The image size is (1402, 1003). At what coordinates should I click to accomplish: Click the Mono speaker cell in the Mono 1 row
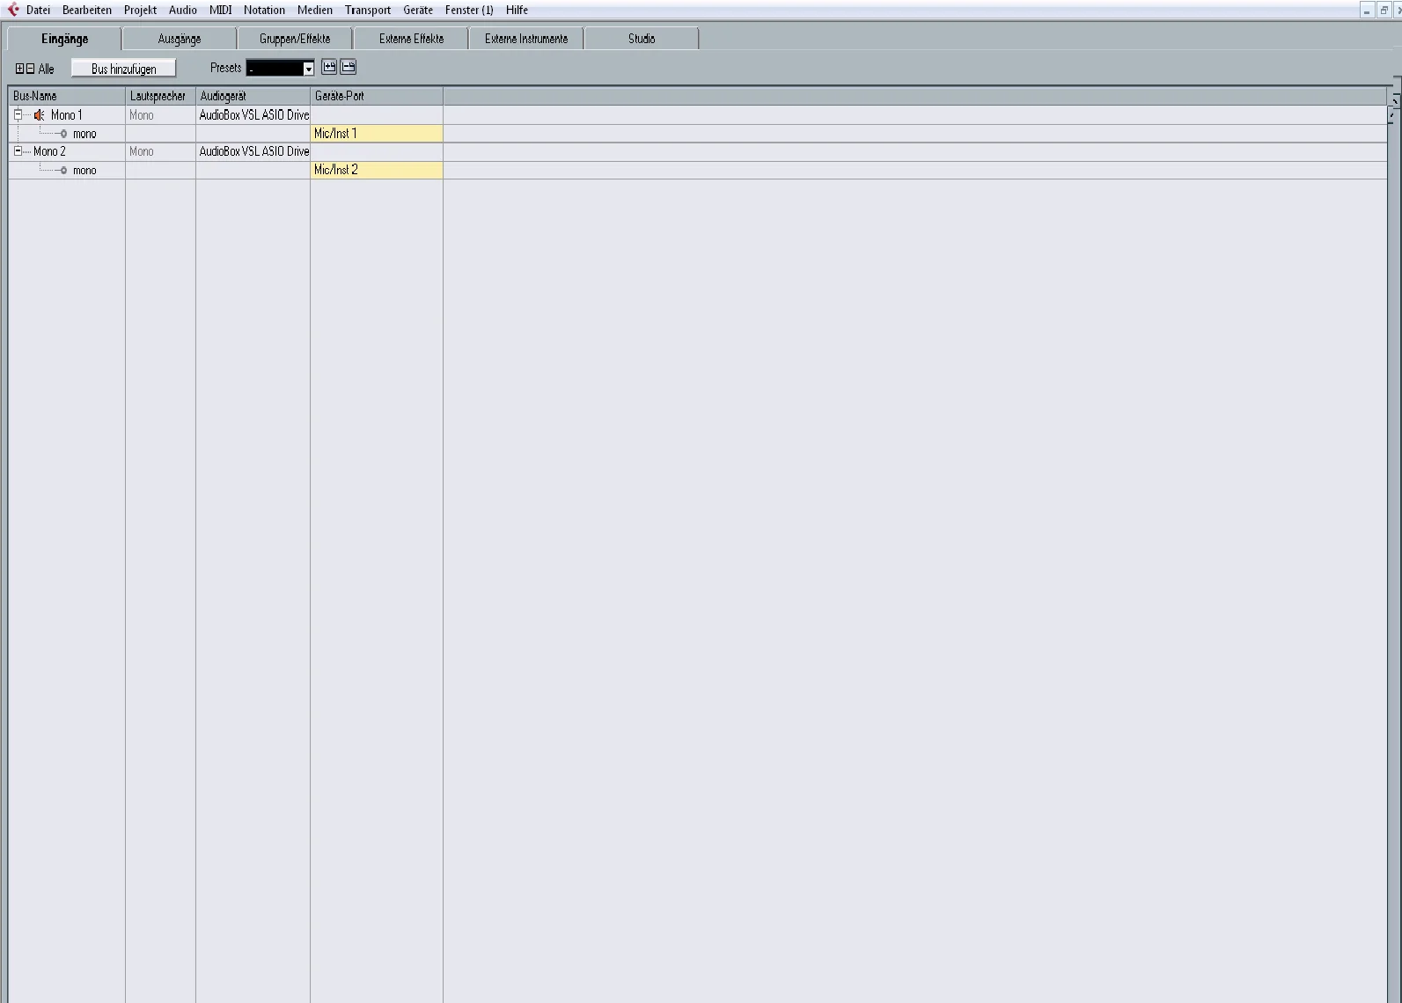(x=160, y=115)
